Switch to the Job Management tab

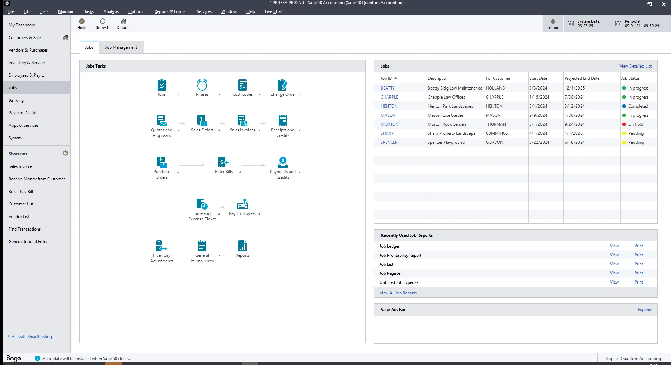(x=121, y=47)
